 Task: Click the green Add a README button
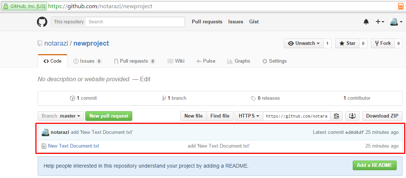[x=374, y=165]
